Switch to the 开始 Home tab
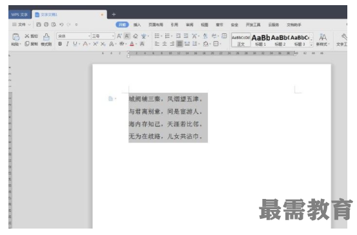Viewport: 357px width, 235px height. [x=122, y=24]
